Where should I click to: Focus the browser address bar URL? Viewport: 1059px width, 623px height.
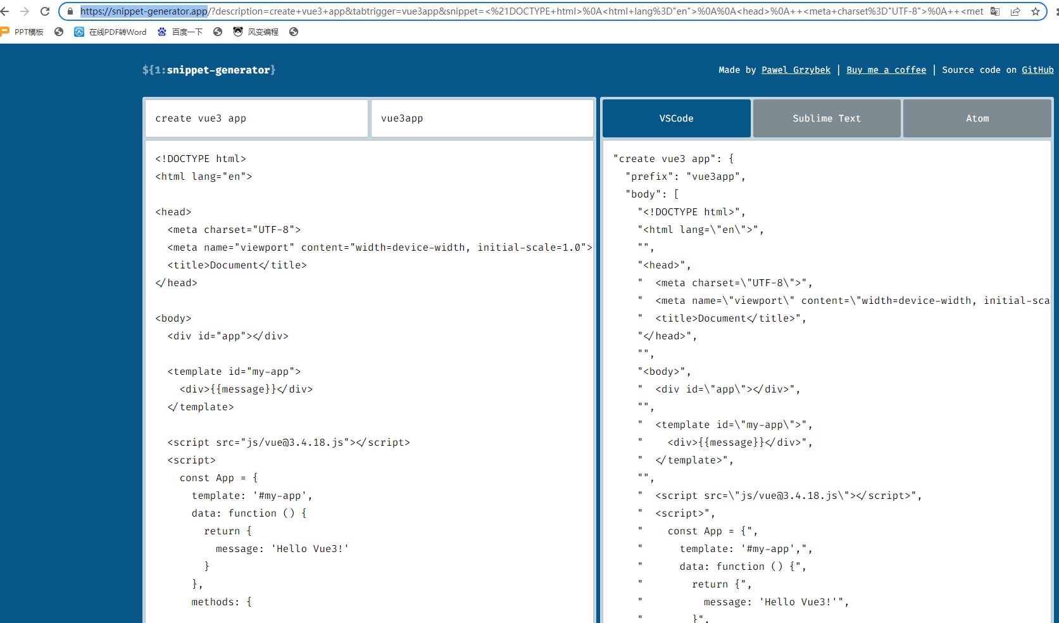[x=532, y=11]
